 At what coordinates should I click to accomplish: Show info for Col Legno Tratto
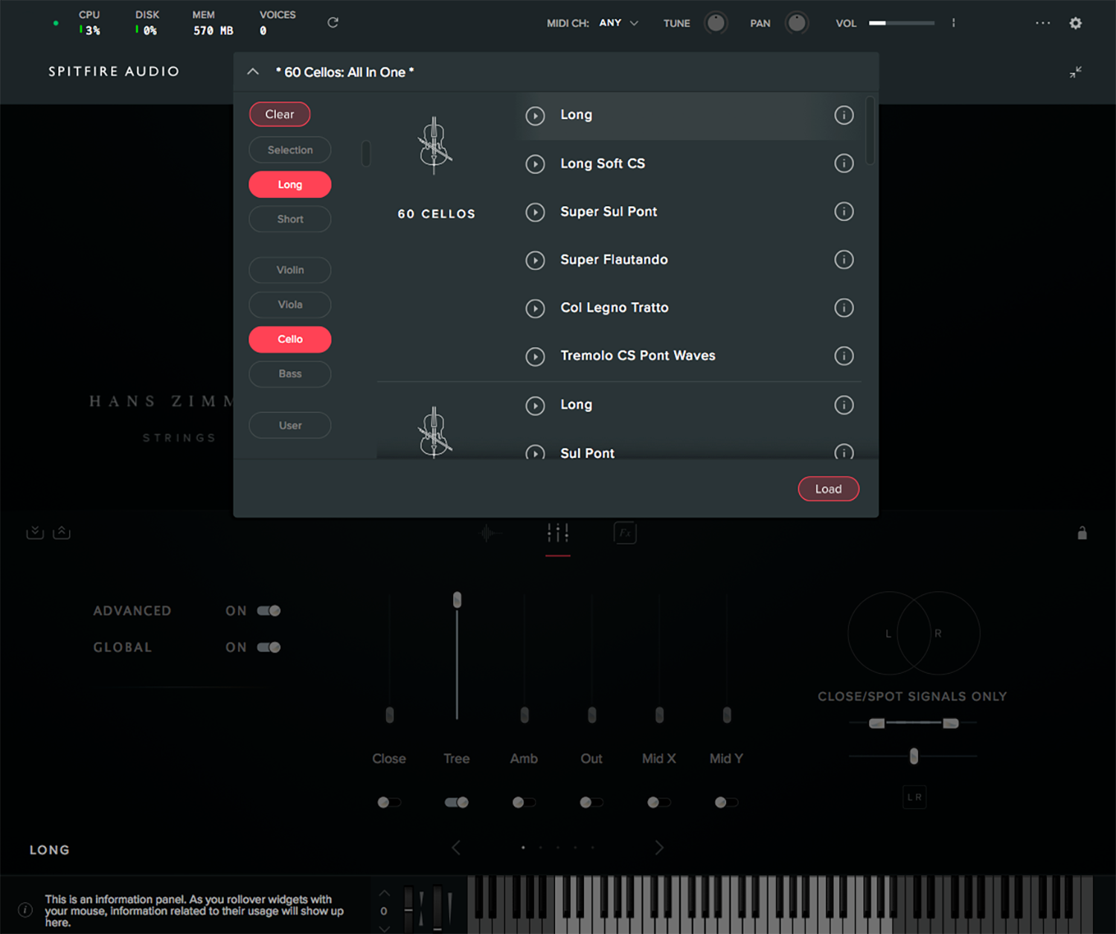[x=844, y=308]
